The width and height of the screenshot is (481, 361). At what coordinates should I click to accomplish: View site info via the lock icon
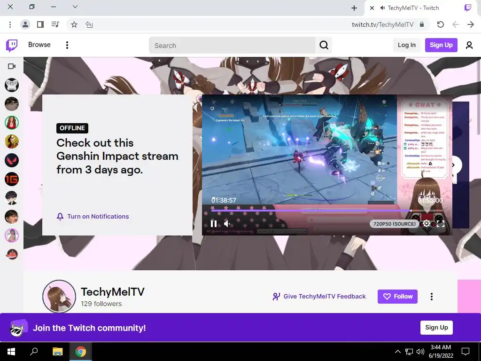[x=422, y=24]
